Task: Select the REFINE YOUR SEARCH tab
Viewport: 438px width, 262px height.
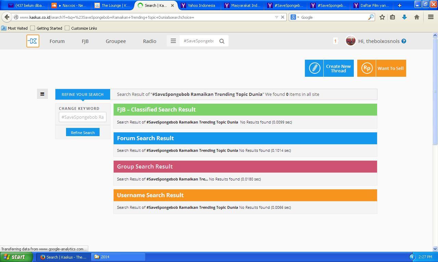Action: click(x=82, y=94)
